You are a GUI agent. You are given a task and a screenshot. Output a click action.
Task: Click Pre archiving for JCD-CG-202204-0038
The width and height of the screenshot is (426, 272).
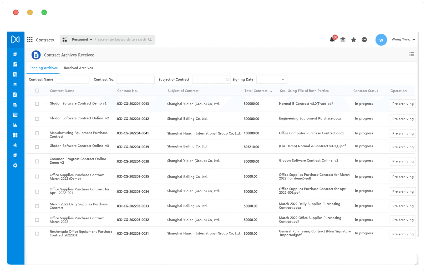click(x=403, y=161)
